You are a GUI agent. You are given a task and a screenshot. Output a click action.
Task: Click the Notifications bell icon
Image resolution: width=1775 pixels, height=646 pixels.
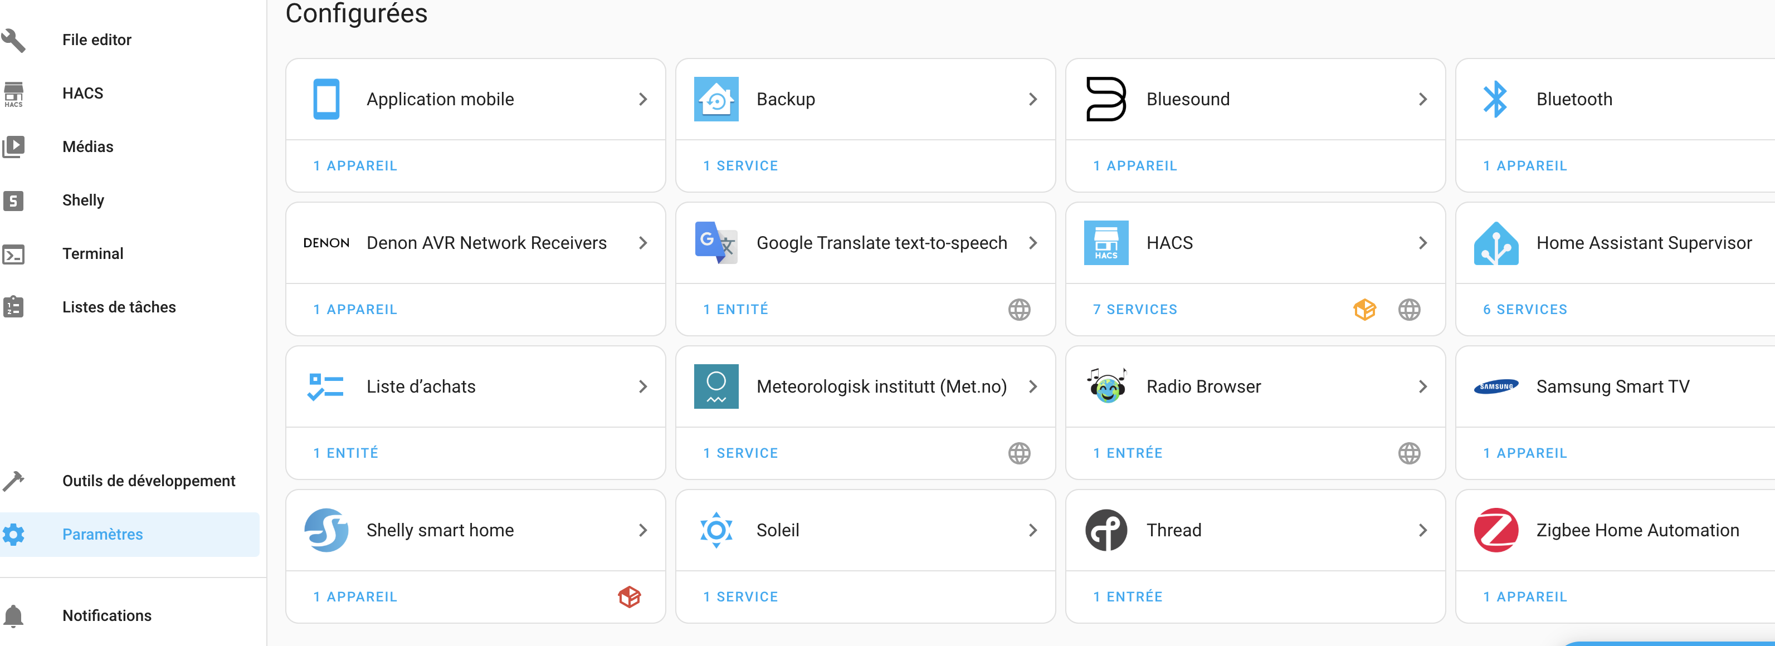tap(13, 616)
